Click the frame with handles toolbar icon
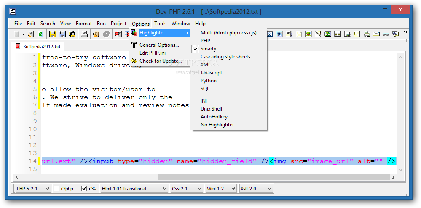The width and height of the screenshot is (421, 208). click(347, 34)
